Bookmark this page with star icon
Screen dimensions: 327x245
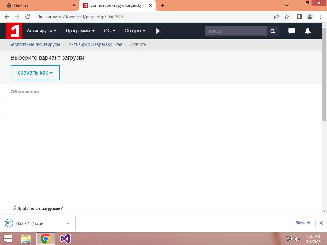click(287, 17)
